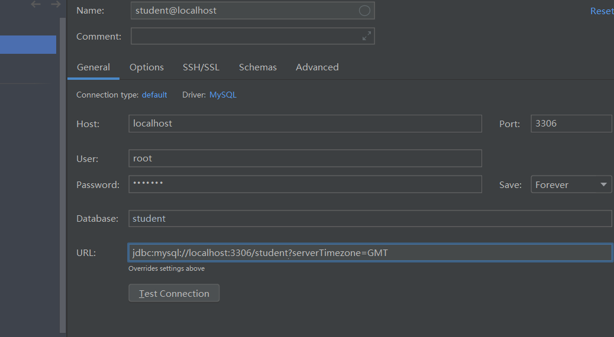
Task: Switch to the General tab
Action: pos(93,67)
